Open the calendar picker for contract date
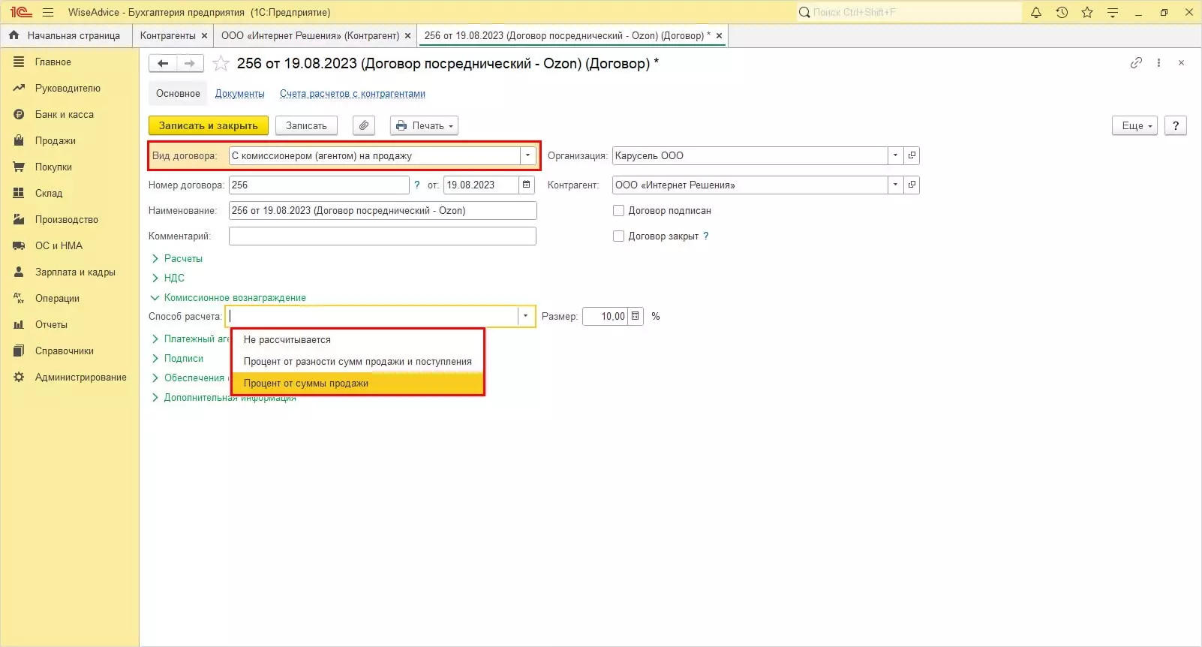Viewport: 1202px width, 647px height. pyautogui.click(x=527, y=185)
